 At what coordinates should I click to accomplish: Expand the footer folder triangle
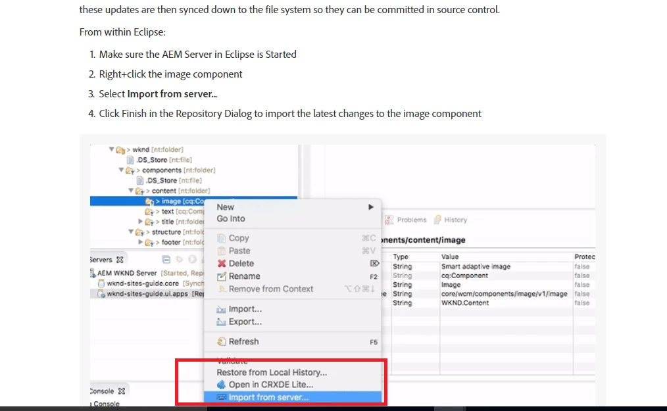pos(140,242)
